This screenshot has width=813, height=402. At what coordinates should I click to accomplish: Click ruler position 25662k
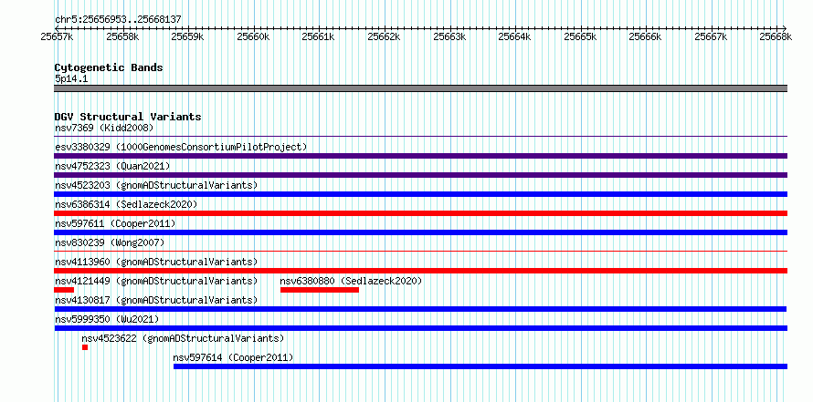tap(384, 36)
